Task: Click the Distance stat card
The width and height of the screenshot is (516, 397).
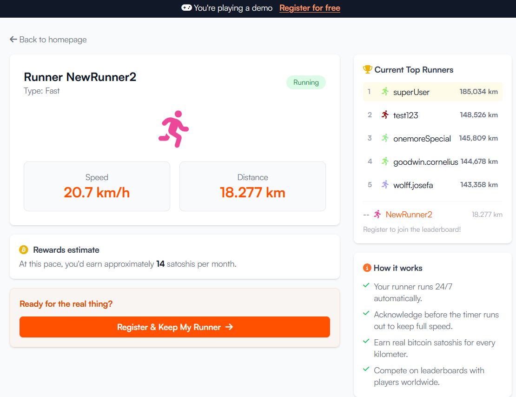Action: 252,186
